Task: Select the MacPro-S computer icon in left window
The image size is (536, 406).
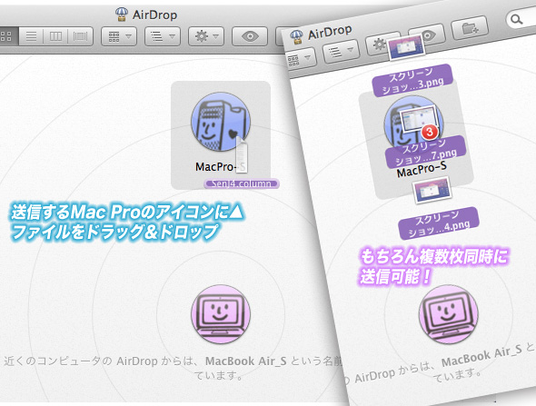Action: click(221, 122)
